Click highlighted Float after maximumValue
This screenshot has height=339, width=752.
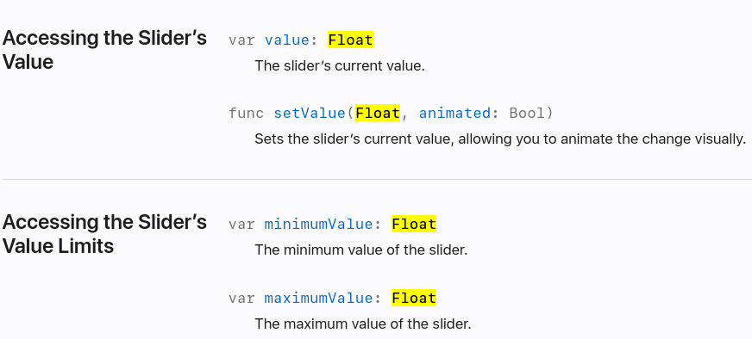pos(414,299)
